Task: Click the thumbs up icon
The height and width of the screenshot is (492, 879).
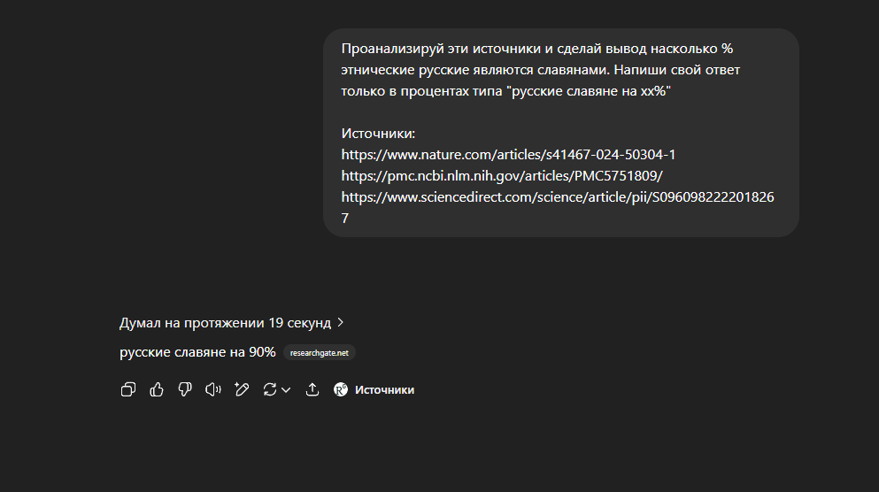Action: (x=157, y=389)
